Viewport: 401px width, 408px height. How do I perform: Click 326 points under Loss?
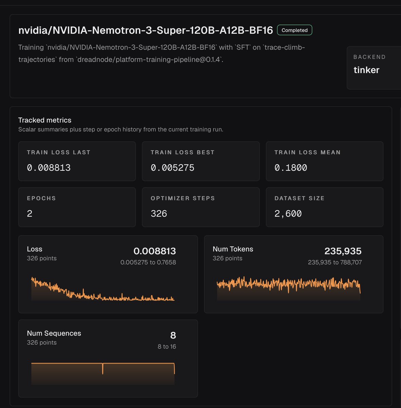pos(42,258)
